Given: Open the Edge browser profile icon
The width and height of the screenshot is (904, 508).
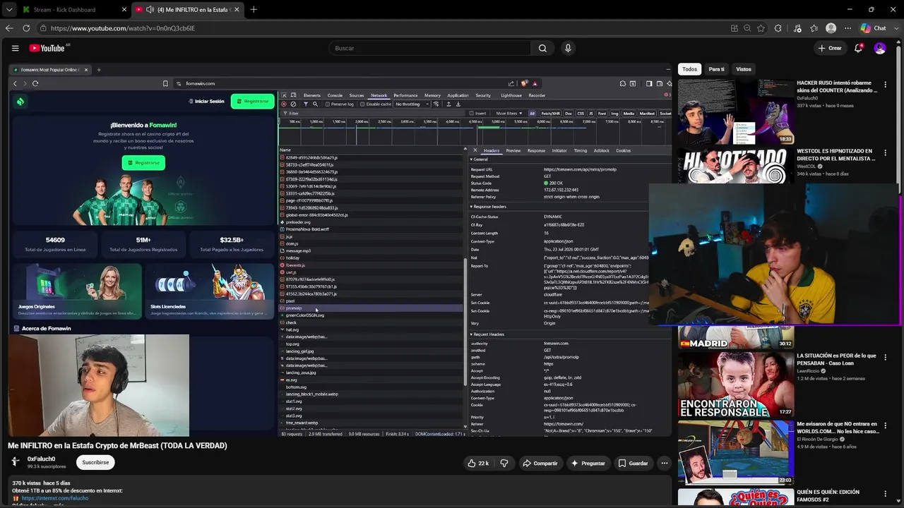Looking at the screenshot, I should 831,28.
